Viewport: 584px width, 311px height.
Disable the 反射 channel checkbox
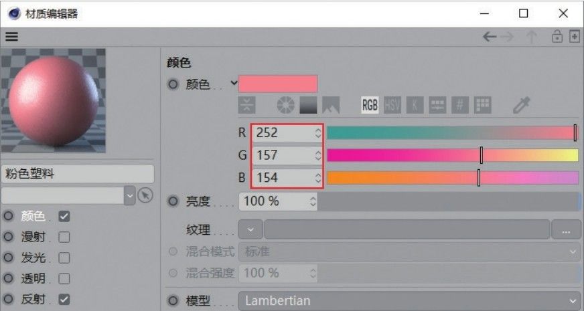click(x=64, y=299)
